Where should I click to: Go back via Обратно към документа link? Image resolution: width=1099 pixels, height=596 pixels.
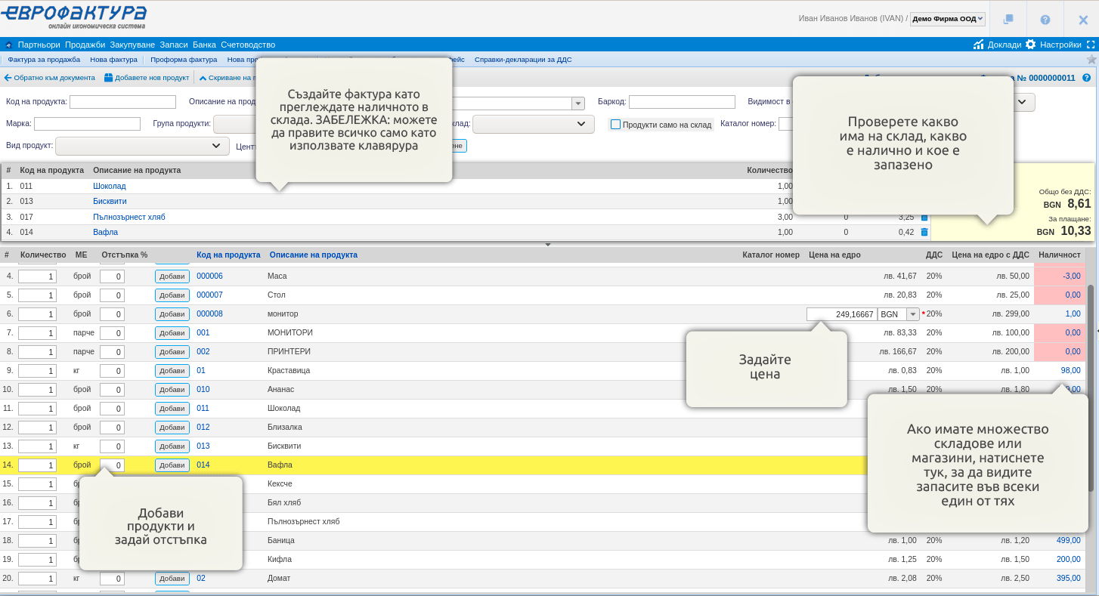[x=50, y=78]
